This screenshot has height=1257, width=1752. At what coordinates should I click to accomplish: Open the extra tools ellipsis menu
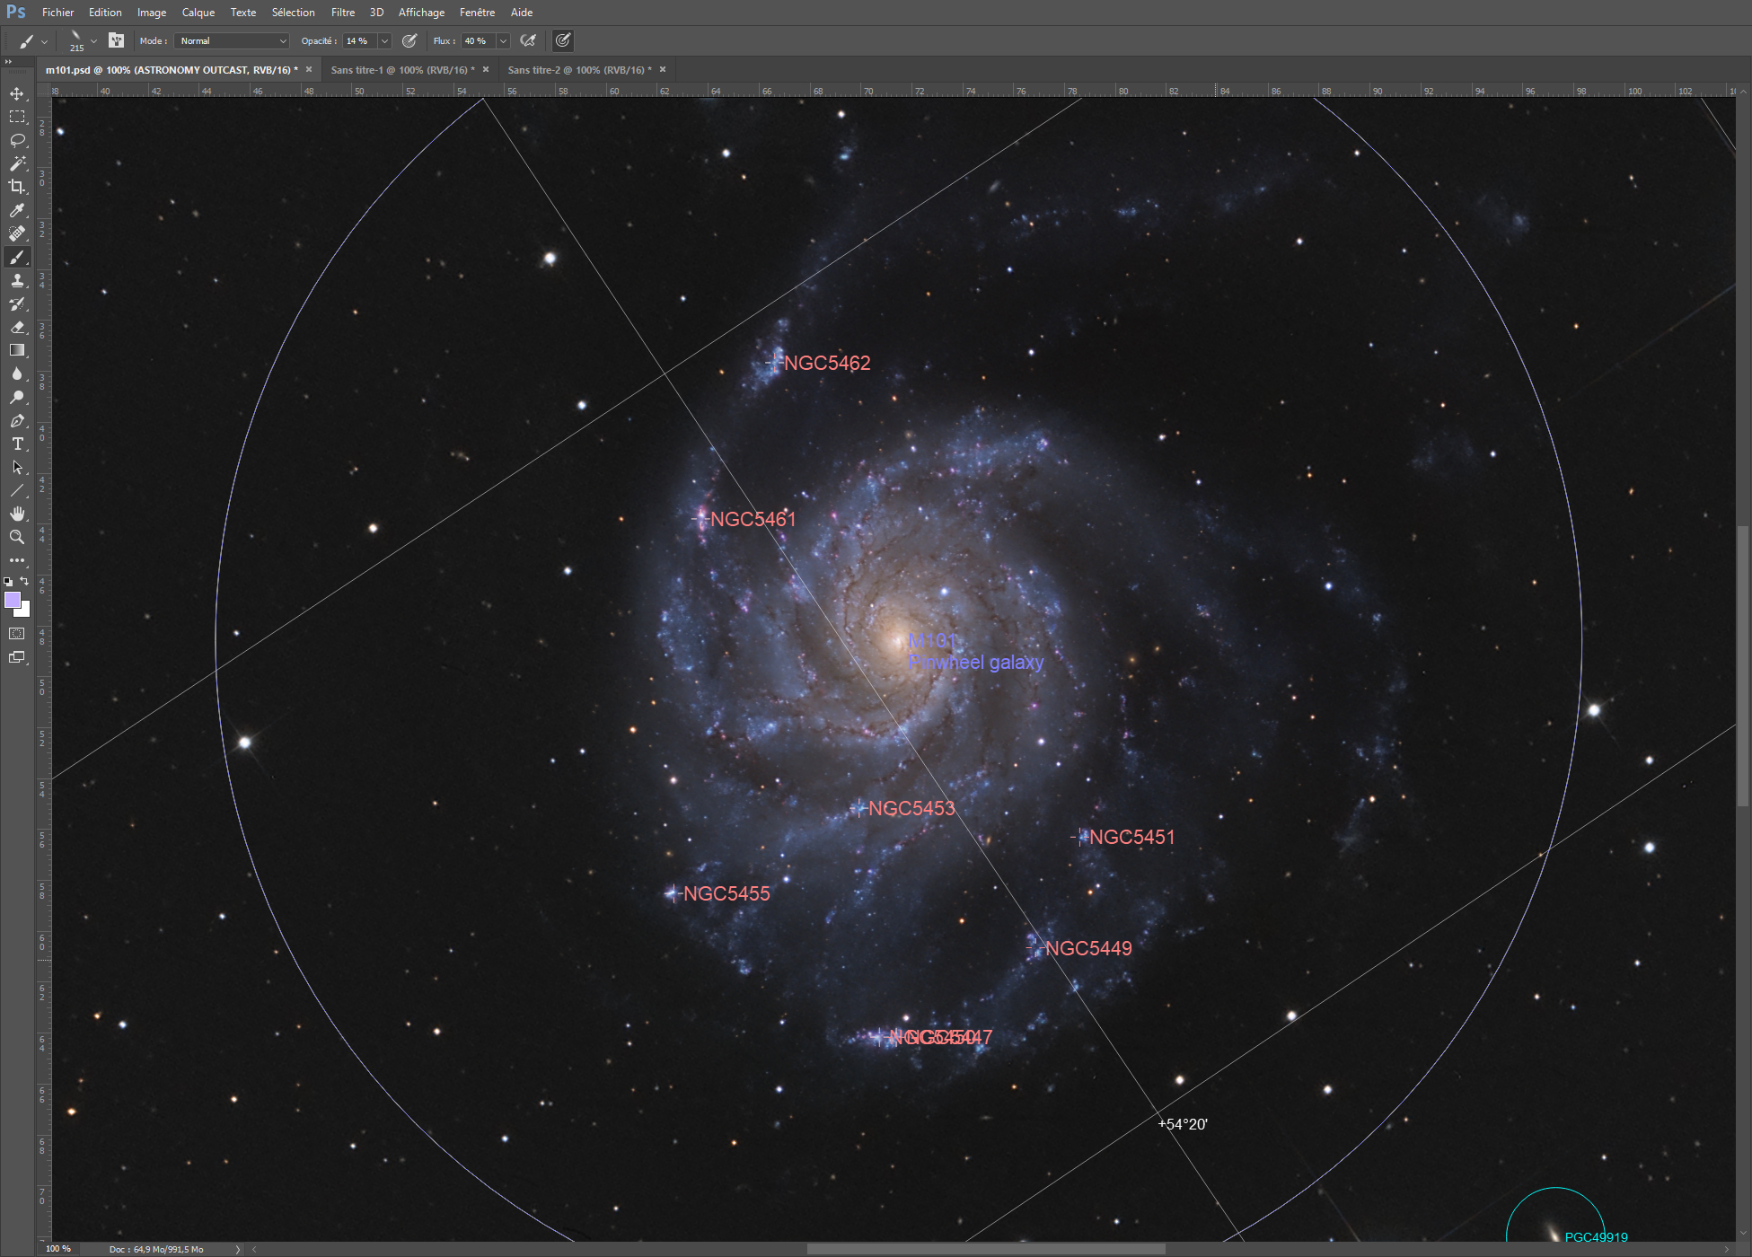point(17,559)
